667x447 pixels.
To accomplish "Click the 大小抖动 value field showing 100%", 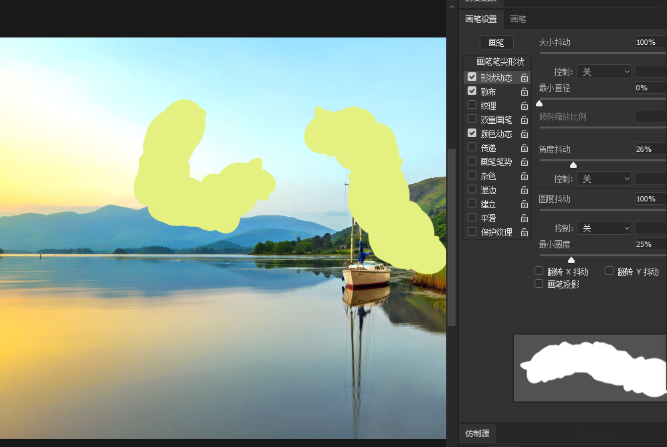I will [651, 42].
